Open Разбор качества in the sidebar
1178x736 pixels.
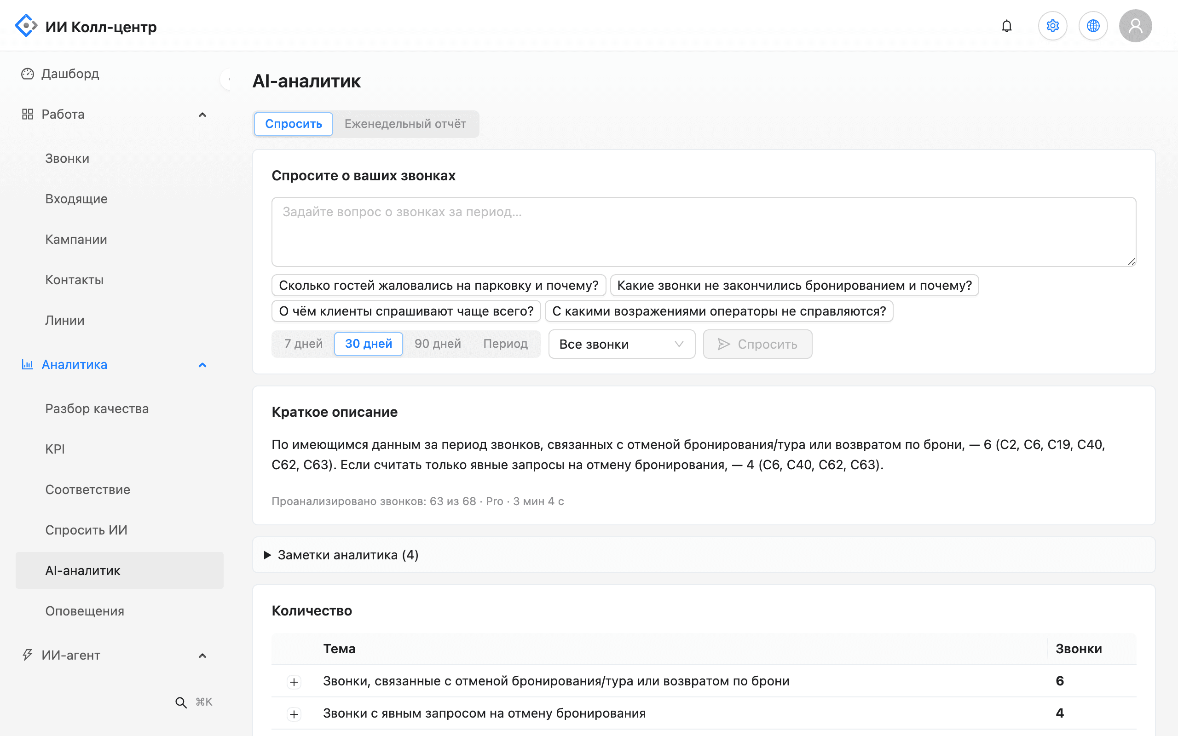point(119,408)
